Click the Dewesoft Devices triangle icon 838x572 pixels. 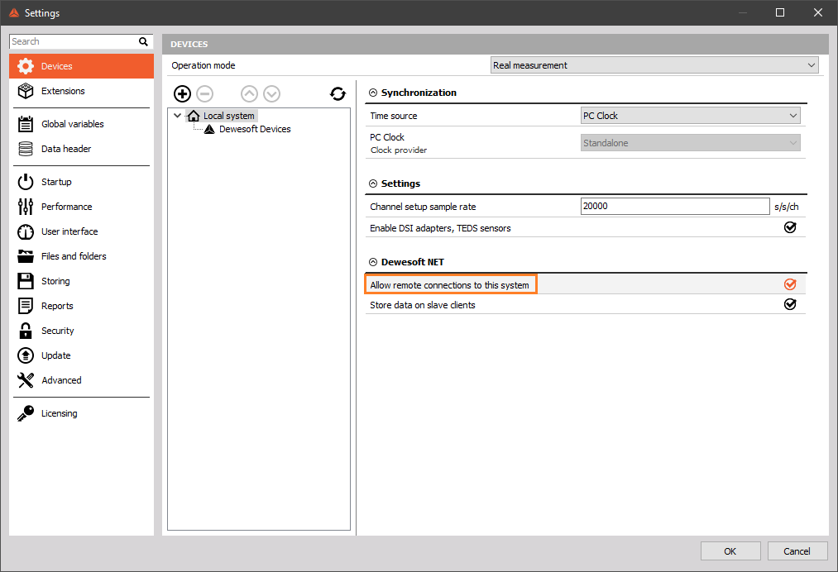click(x=209, y=129)
